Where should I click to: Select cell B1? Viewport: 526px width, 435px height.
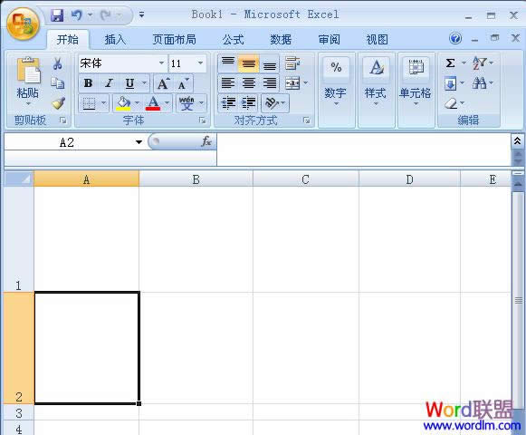pos(196,239)
